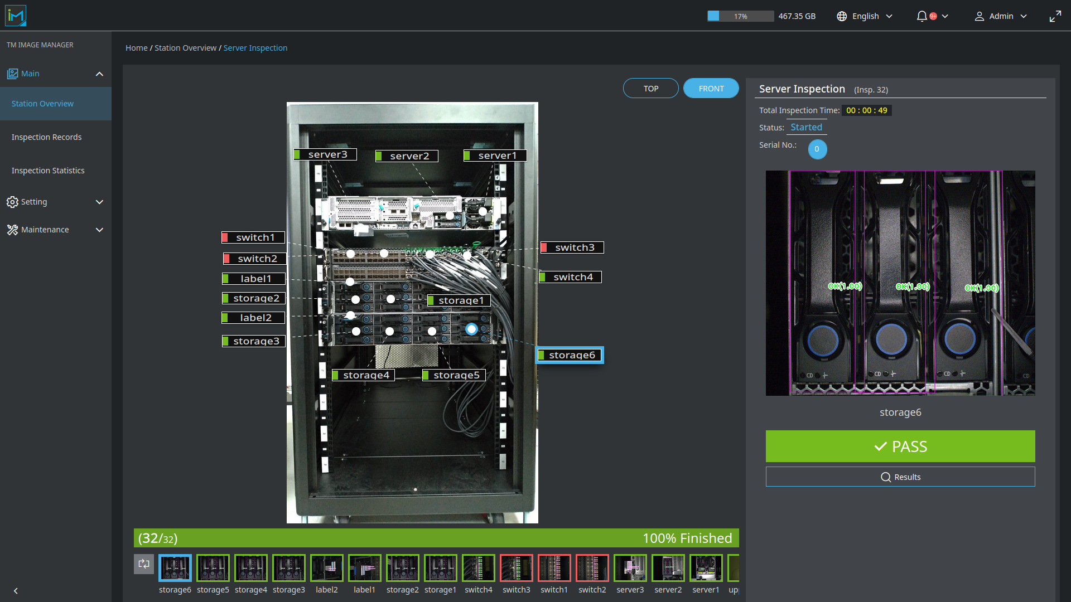Click the Admin user profile icon

(x=979, y=16)
